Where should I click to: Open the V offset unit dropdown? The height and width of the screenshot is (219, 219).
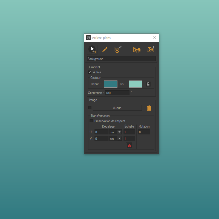click(x=119, y=139)
